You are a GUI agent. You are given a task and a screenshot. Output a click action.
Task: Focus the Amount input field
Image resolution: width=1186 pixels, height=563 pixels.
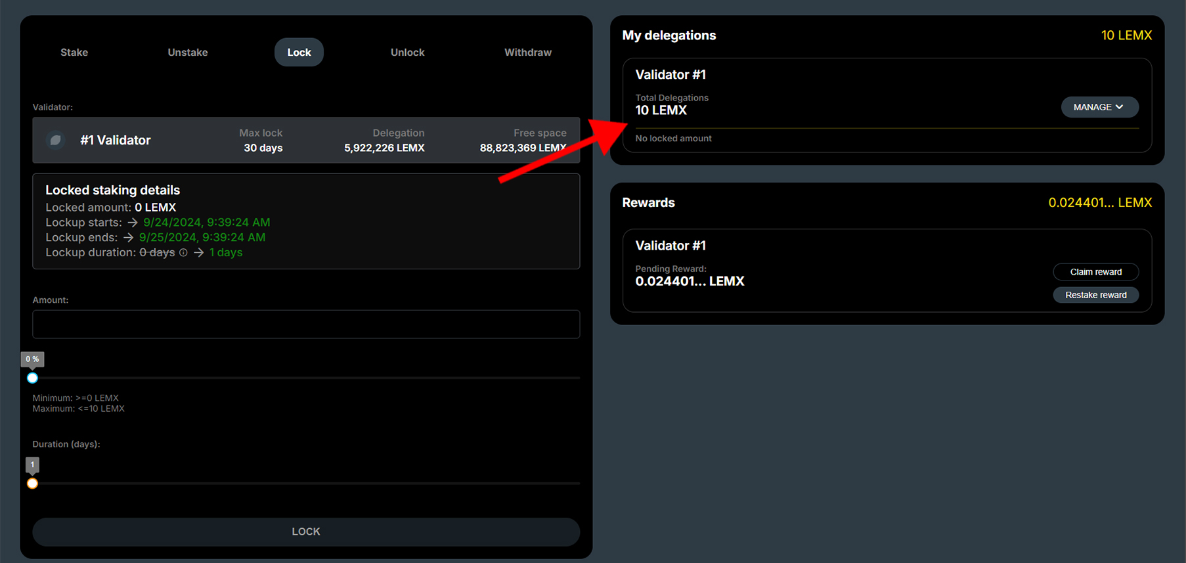coord(306,324)
